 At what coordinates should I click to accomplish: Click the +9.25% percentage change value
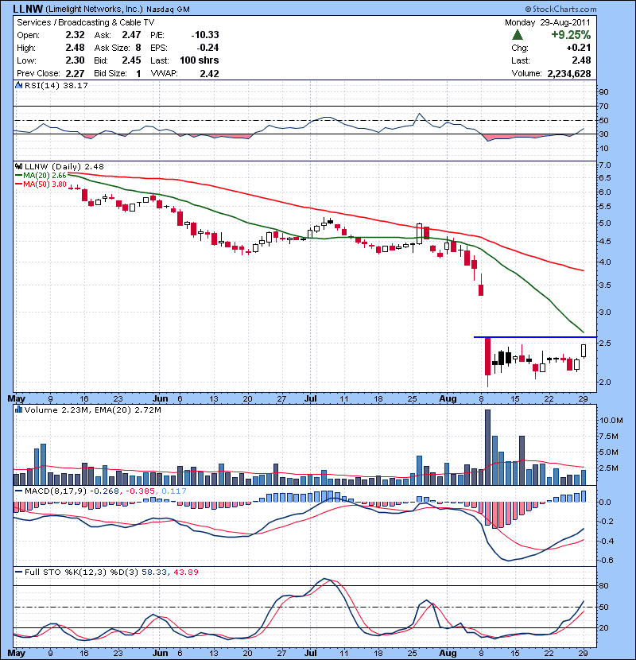(571, 35)
